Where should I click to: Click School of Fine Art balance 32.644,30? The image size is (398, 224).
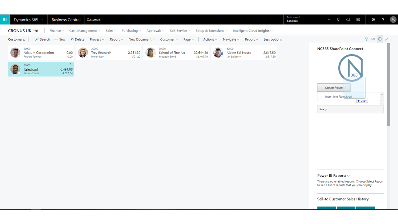click(201, 53)
